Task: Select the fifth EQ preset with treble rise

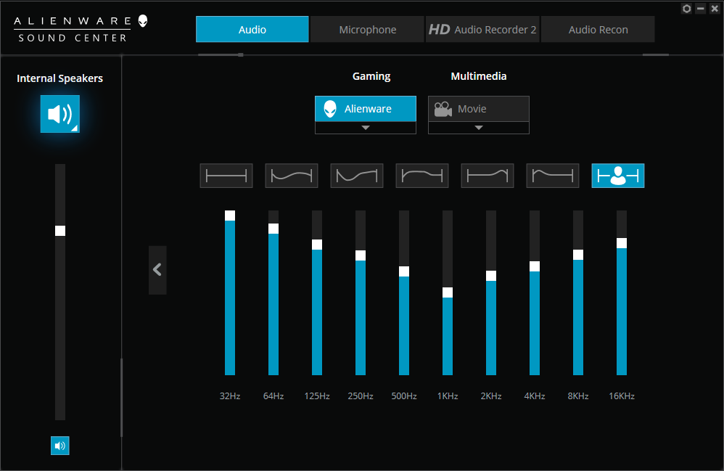Action: point(488,176)
